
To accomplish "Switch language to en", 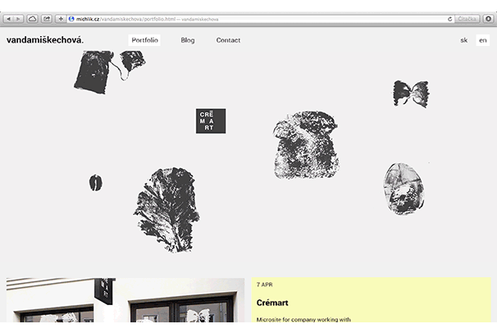I will pyautogui.click(x=483, y=40).
